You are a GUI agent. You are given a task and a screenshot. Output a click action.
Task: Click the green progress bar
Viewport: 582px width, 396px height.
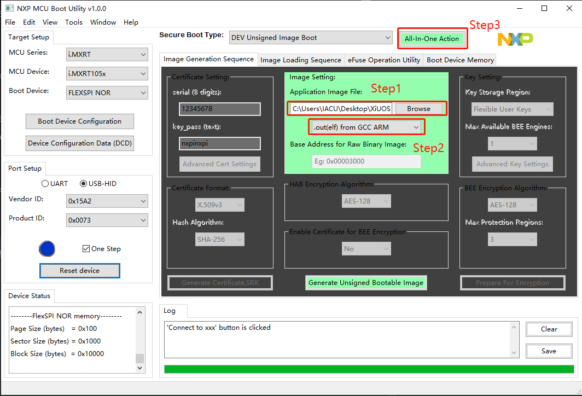point(369,369)
